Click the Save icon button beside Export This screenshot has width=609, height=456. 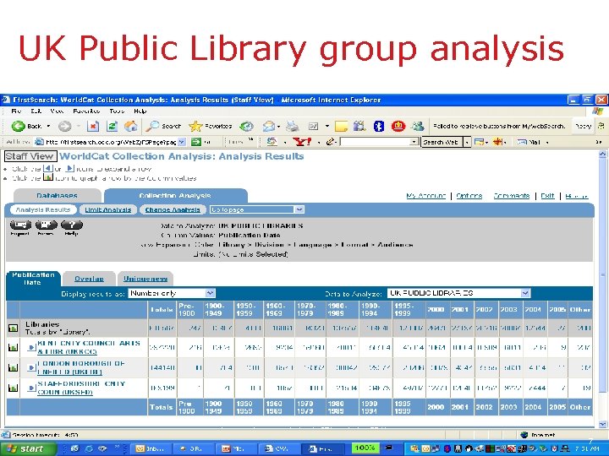(x=47, y=225)
